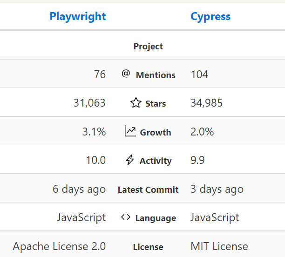Click the Growth chart icon
The height and width of the screenshot is (257, 285).
coord(130,131)
